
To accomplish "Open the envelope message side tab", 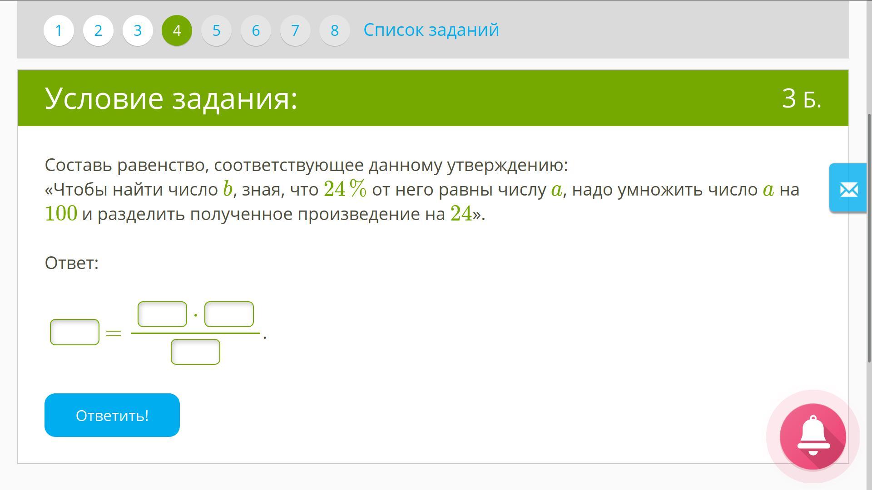I will click(848, 188).
